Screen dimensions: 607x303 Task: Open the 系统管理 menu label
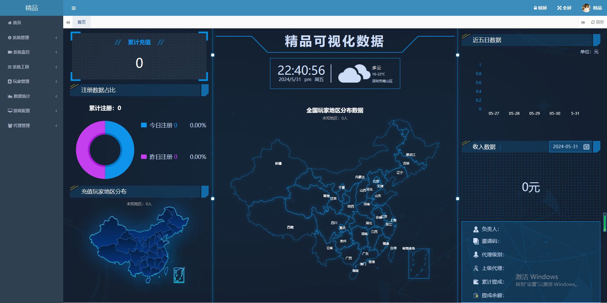pyautogui.click(x=21, y=38)
